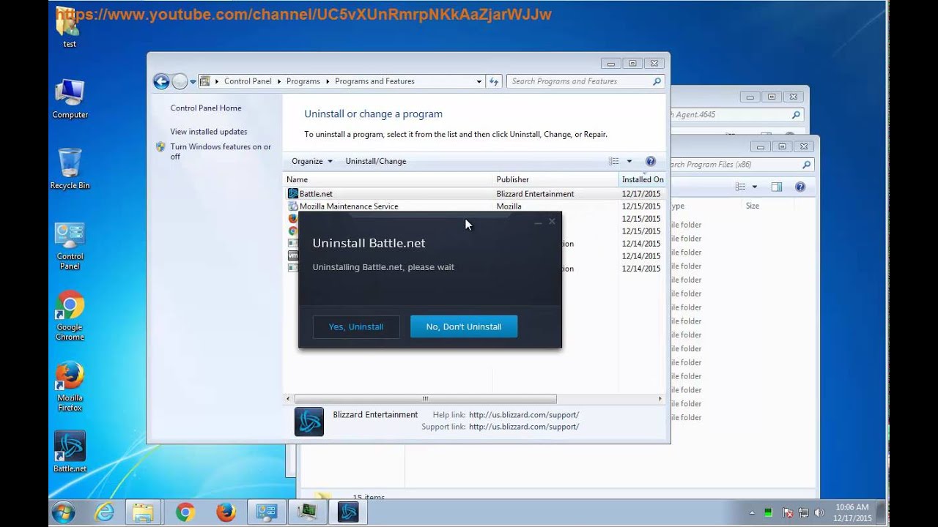Select Control Panel in breadcrumb path
The height and width of the screenshot is (527, 938).
pyautogui.click(x=248, y=81)
